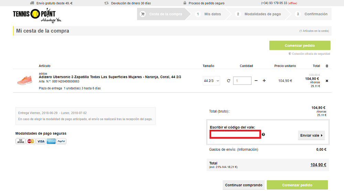Screen dimensions: 344x191
Task: Click the Devolución de dinero 30 días text
Action: (x=131, y=3)
